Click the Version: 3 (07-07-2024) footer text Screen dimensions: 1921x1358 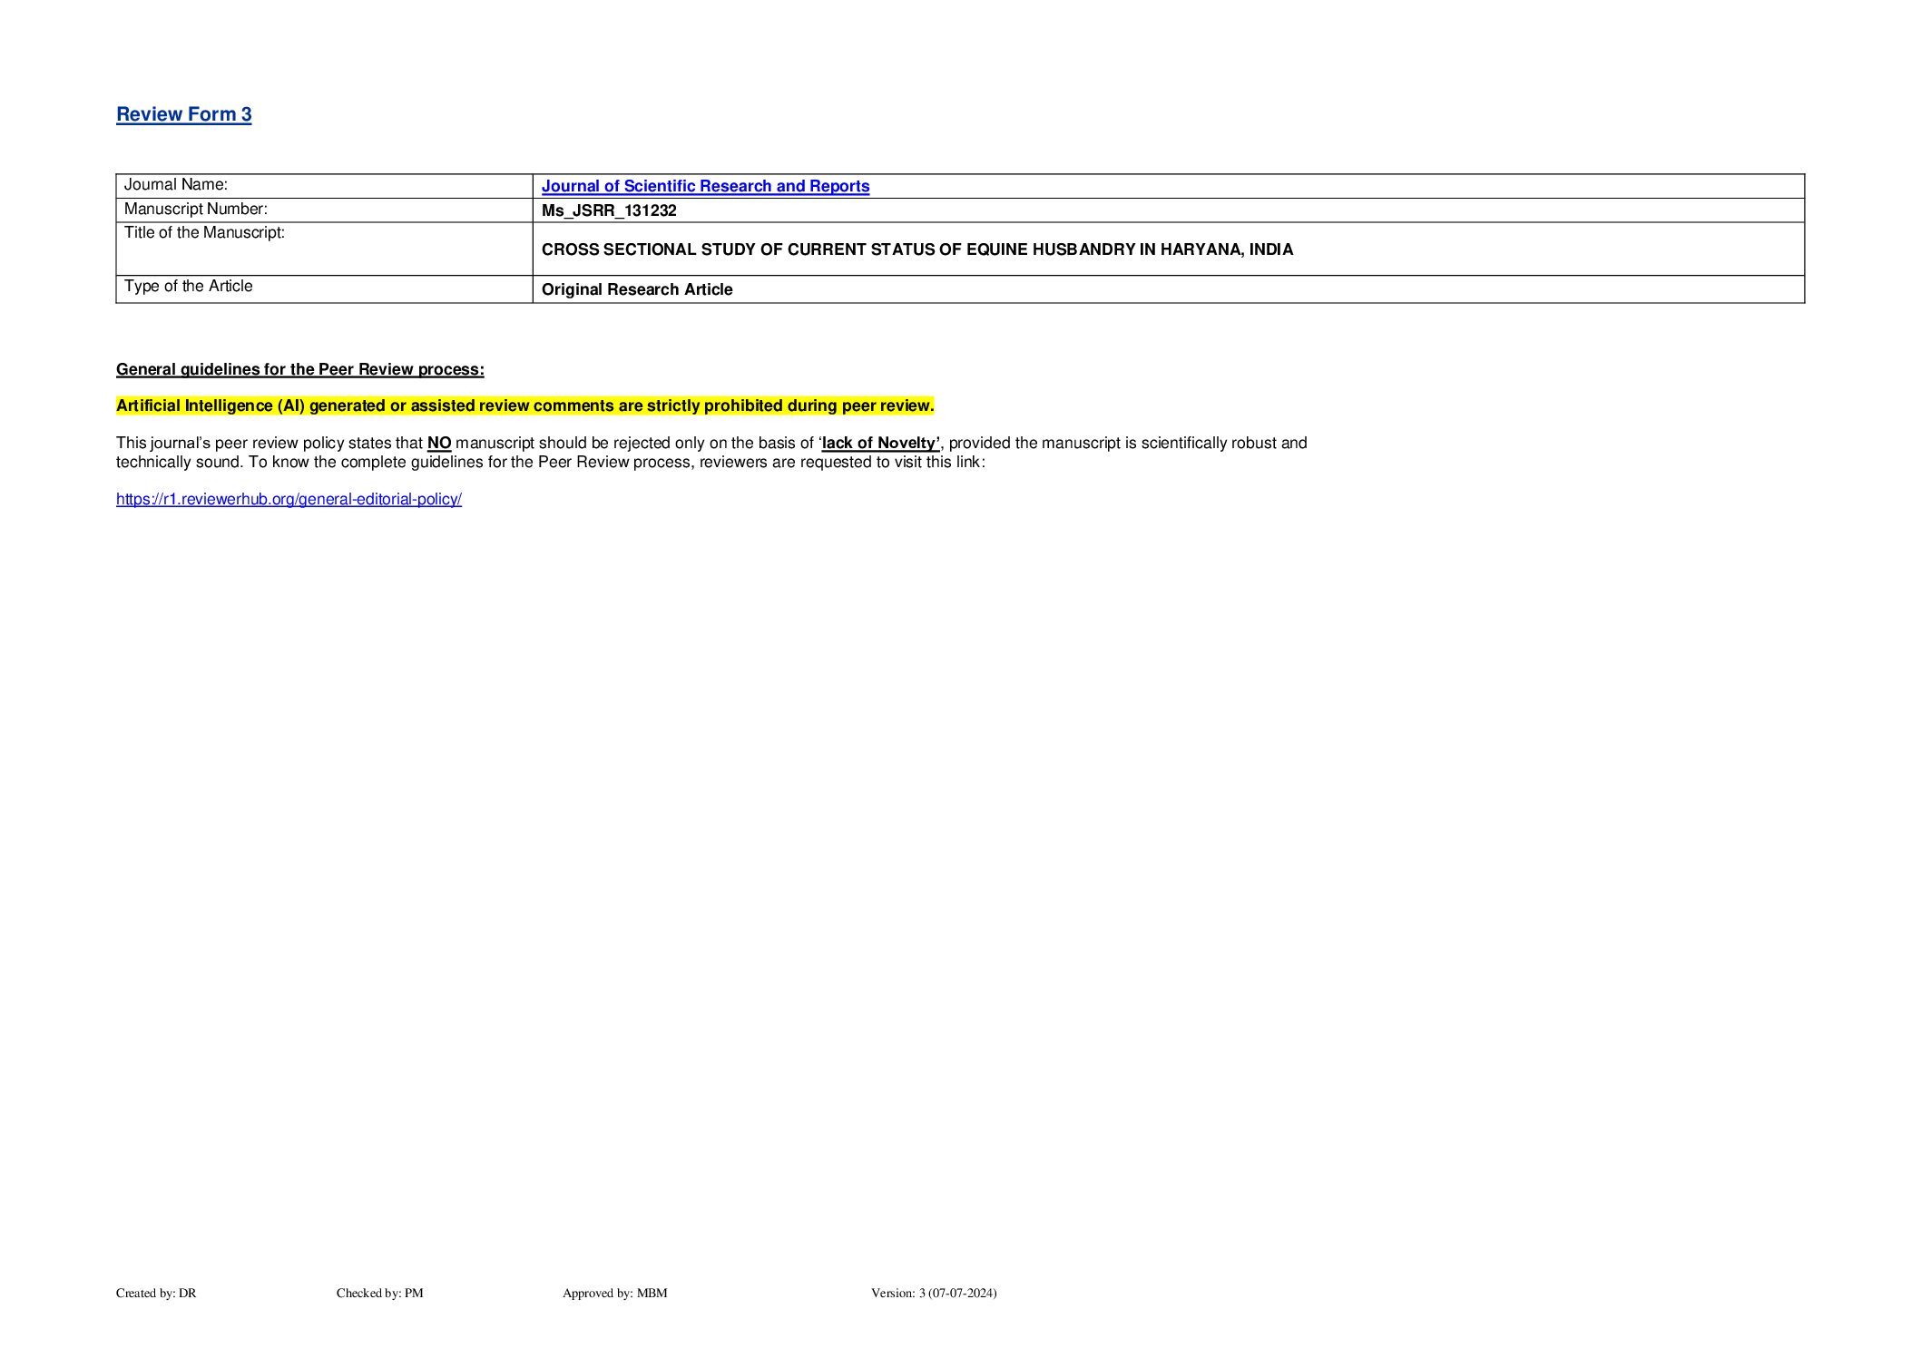click(933, 1293)
